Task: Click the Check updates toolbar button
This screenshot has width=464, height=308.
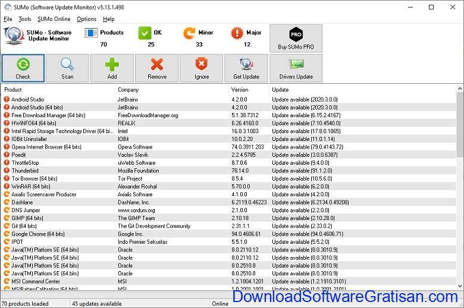Action: pyautogui.click(x=23, y=68)
